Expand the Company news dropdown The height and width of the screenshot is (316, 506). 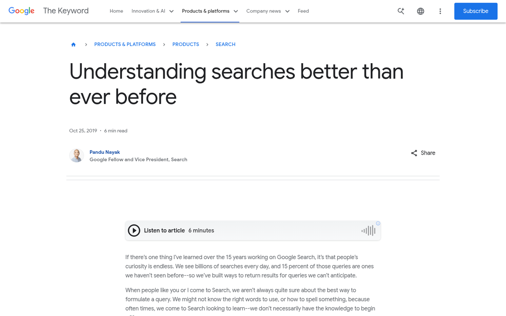(x=268, y=11)
